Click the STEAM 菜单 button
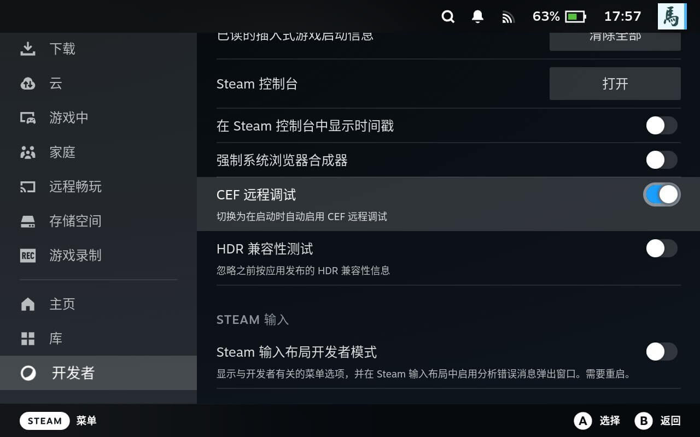 tap(45, 421)
